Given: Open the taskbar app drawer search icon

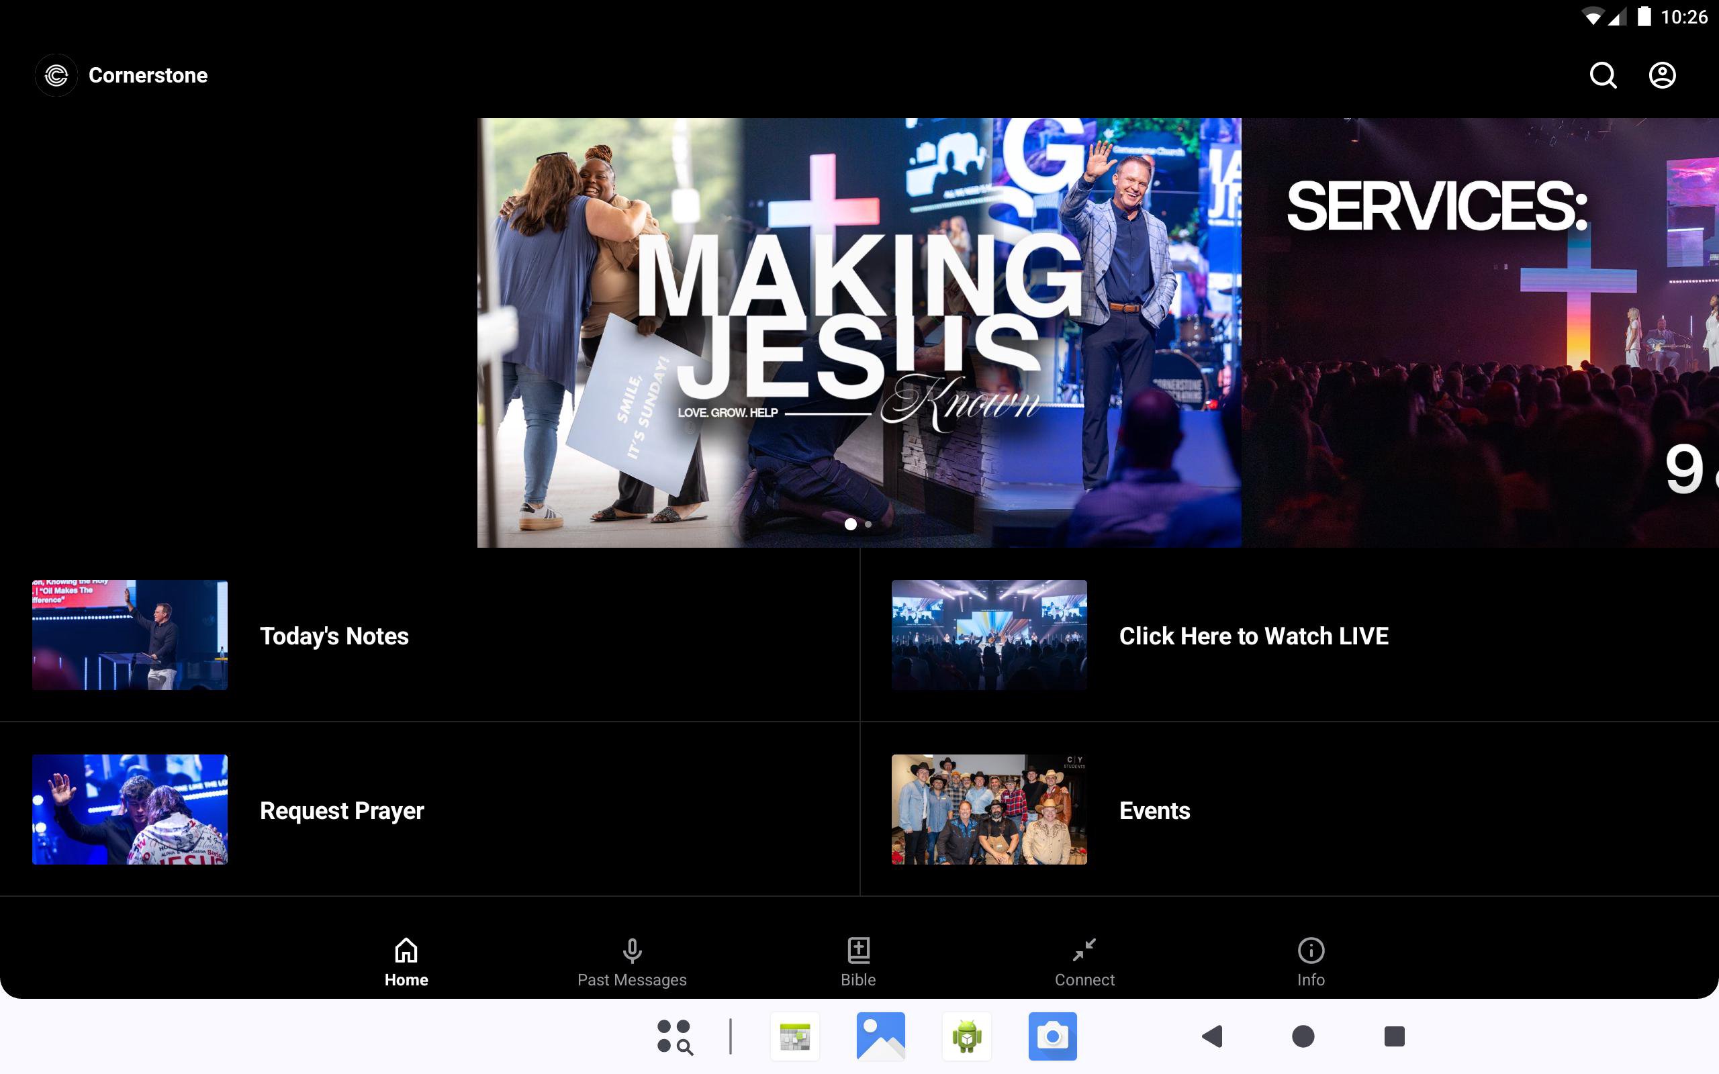Looking at the screenshot, I should [x=674, y=1036].
